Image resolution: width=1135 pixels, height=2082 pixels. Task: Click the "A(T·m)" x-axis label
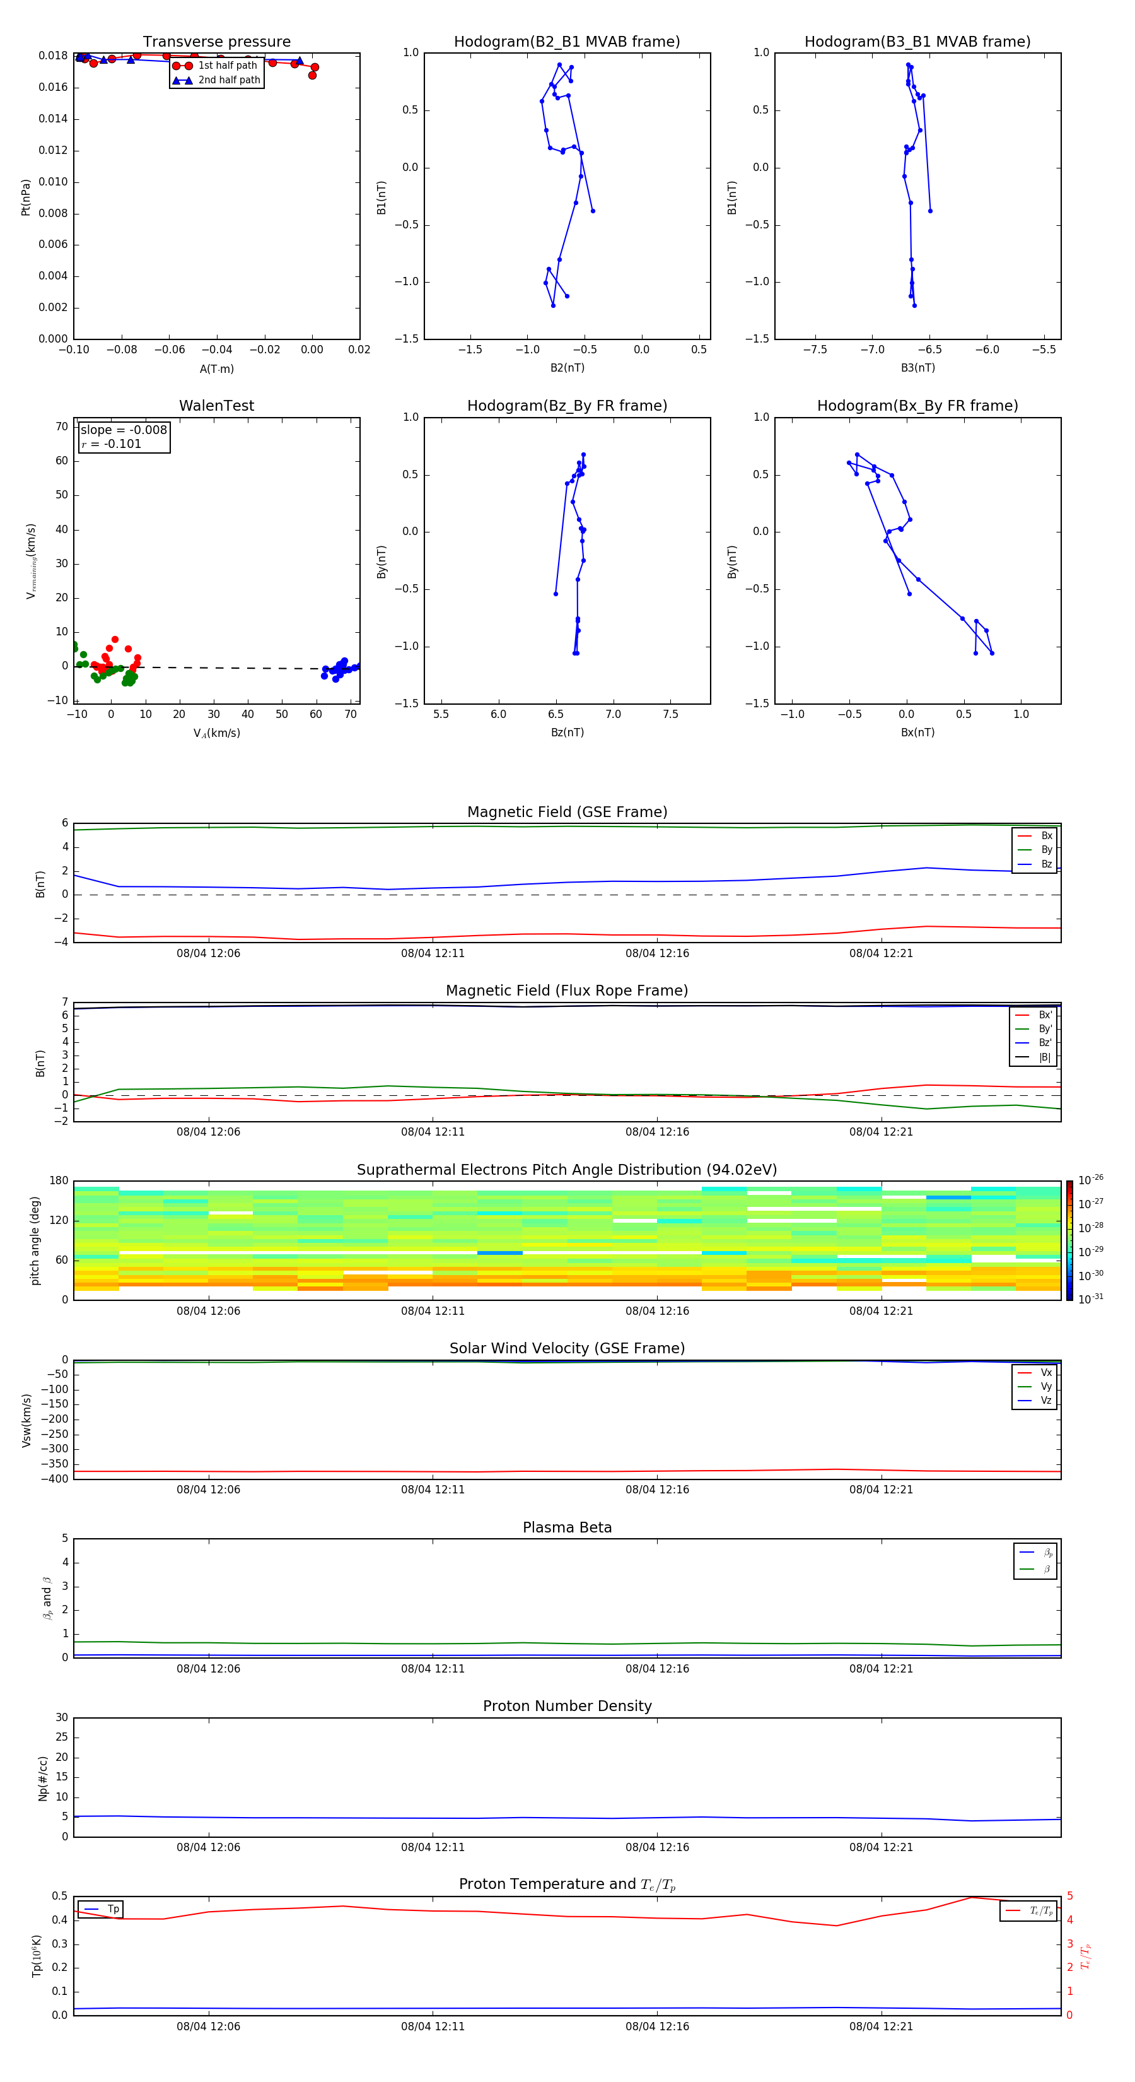[216, 369]
